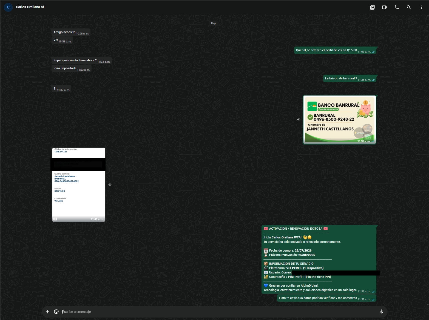429x320 pixels.
Task: Click the 'Escribe un mensaje' text field
Action: pos(219,312)
